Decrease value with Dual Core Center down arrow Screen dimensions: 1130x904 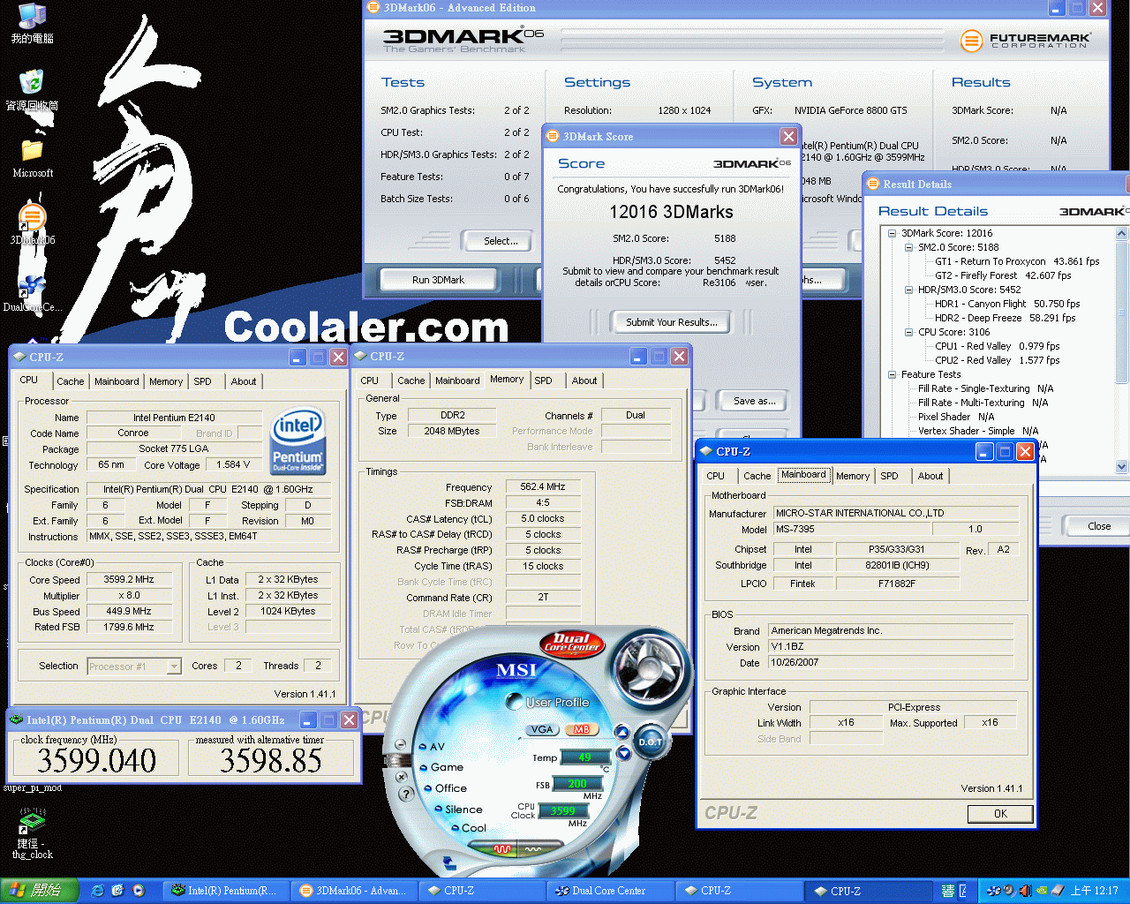[624, 753]
